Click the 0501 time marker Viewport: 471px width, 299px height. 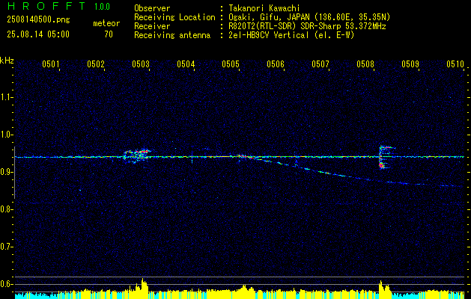click(x=50, y=64)
